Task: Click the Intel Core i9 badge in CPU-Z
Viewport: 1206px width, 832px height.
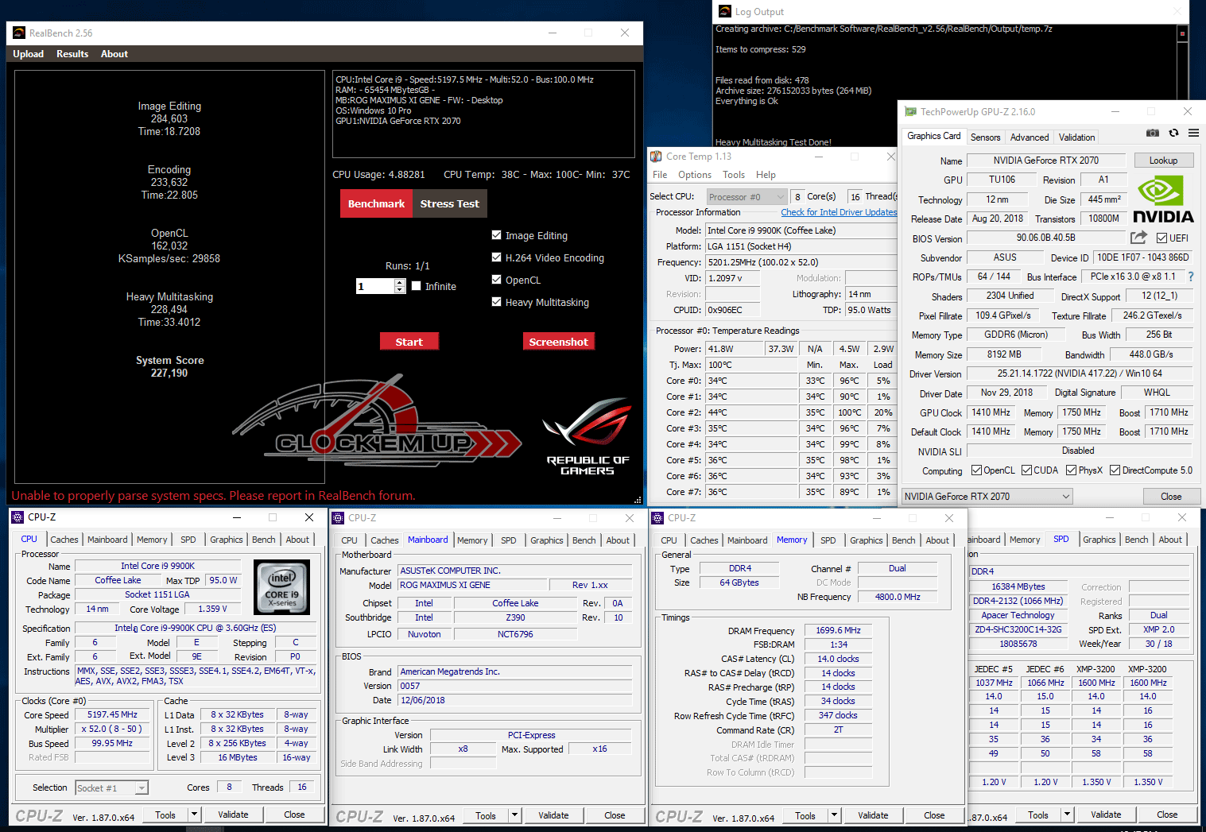Action: pyautogui.click(x=281, y=586)
